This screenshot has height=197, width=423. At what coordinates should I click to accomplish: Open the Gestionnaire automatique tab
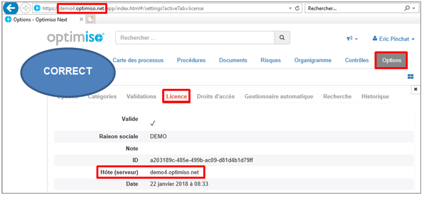(279, 96)
